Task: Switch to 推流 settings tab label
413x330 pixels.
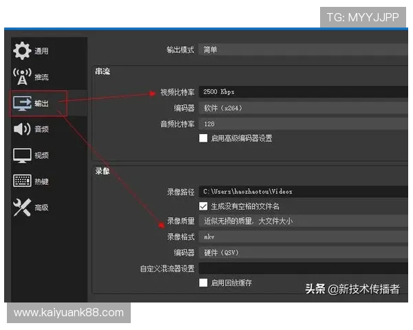Action: (41, 77)
